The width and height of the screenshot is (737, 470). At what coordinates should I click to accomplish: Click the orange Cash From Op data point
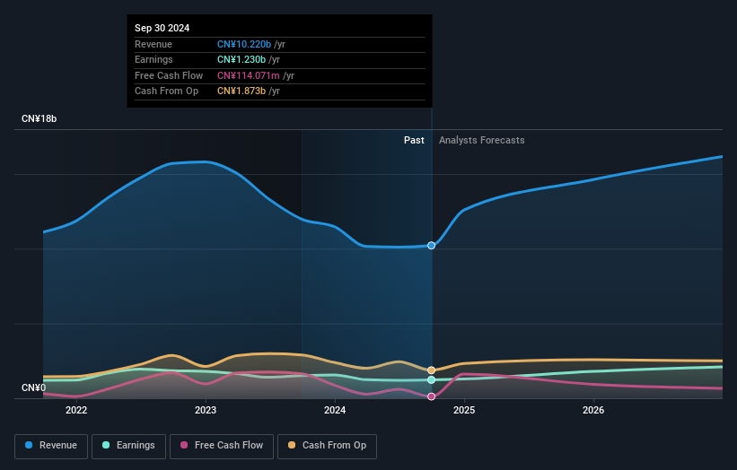pos(431,370)
